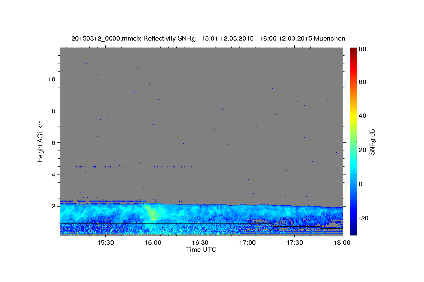Viewport: 424px width, 282px height.
Task: Click the colorbar value 0
Action: [361, 184]
